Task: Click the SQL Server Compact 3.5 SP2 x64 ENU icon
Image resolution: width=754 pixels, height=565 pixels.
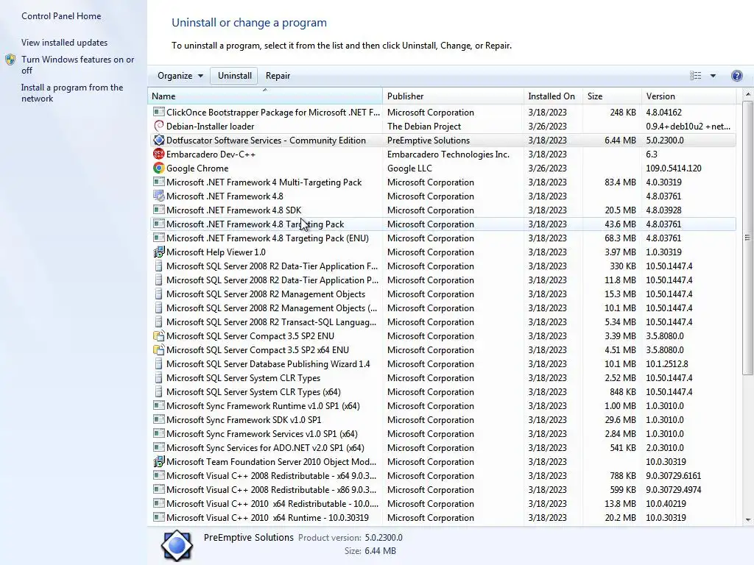Action: click(x=159, y=349)
